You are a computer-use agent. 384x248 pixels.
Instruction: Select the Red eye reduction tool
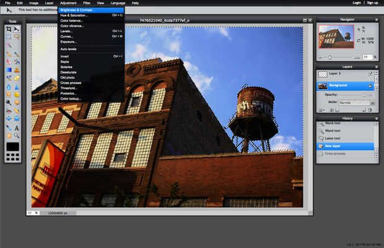[x=9, y=111]
